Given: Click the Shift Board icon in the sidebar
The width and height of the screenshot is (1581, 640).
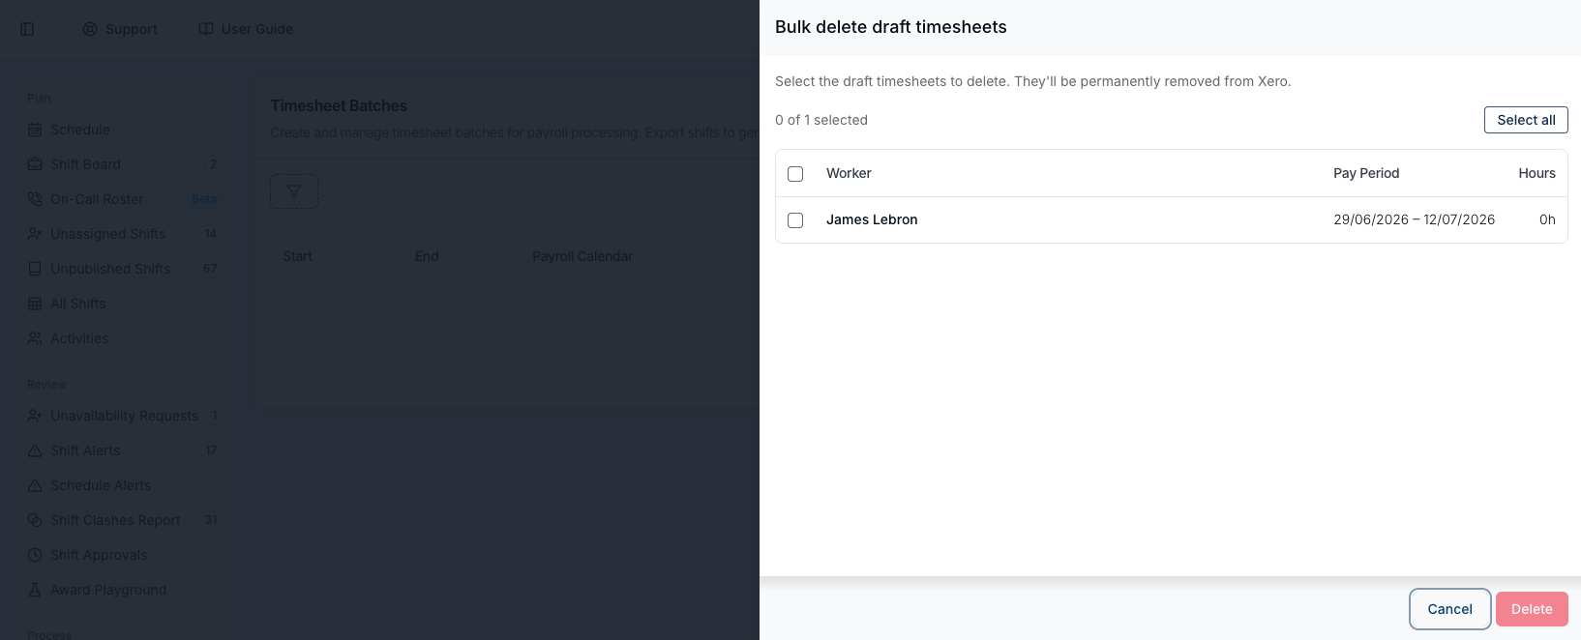Looking at the screenshot, I should click(35, 164).
